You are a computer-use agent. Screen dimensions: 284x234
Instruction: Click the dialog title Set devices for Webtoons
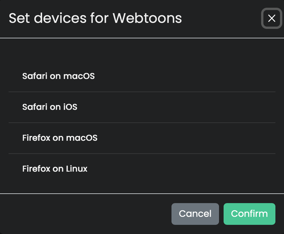tap(95, 18)
